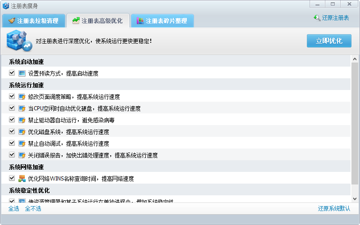Viewport: 360px width, 225px height.
Task: Click the icon beside 禁止自动调试 item
Action: point(22,144)
